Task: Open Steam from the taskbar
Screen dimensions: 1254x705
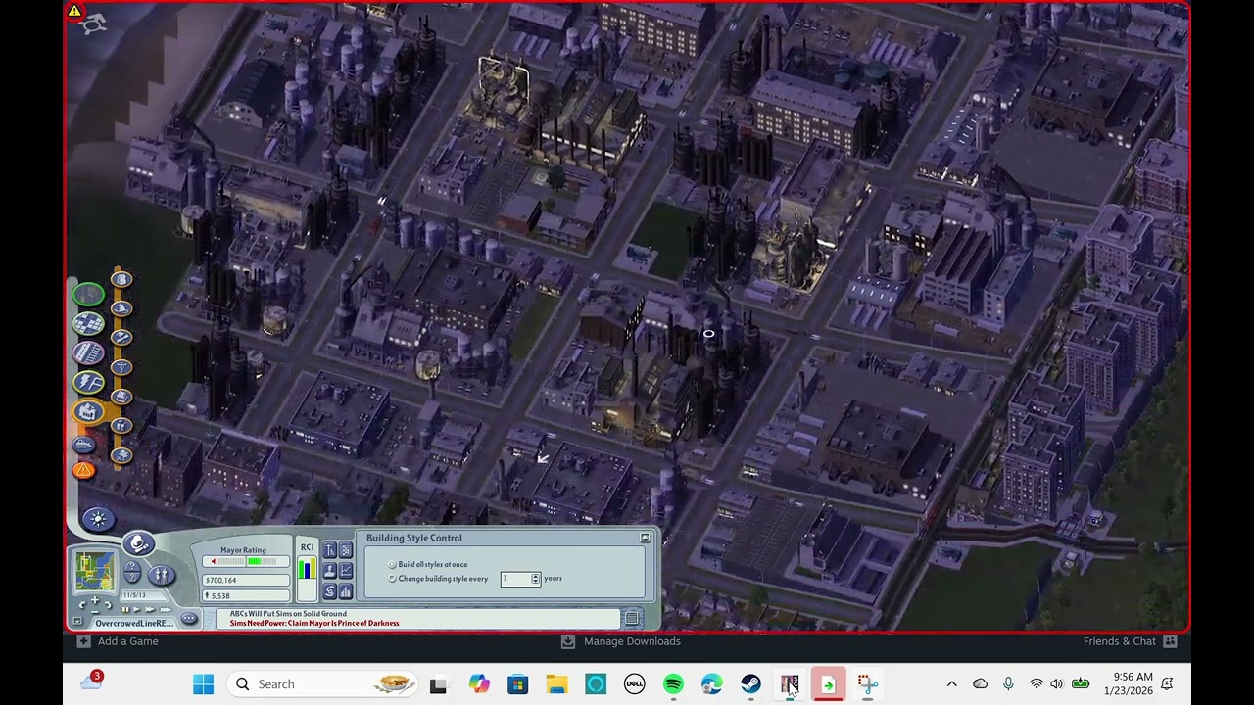Action: [x=750, y=684]
